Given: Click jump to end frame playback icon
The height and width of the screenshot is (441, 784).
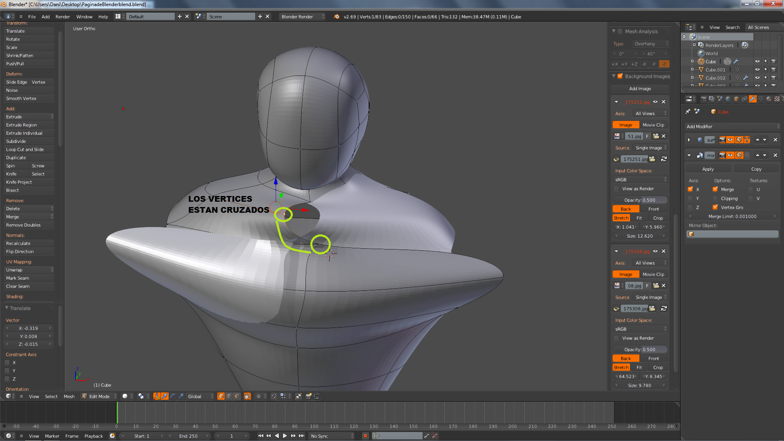Looking at the screenshot, I should [301, 436].
